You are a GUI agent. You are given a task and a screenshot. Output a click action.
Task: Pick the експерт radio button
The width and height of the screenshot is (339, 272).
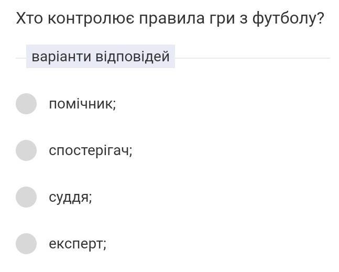(26, 244)
